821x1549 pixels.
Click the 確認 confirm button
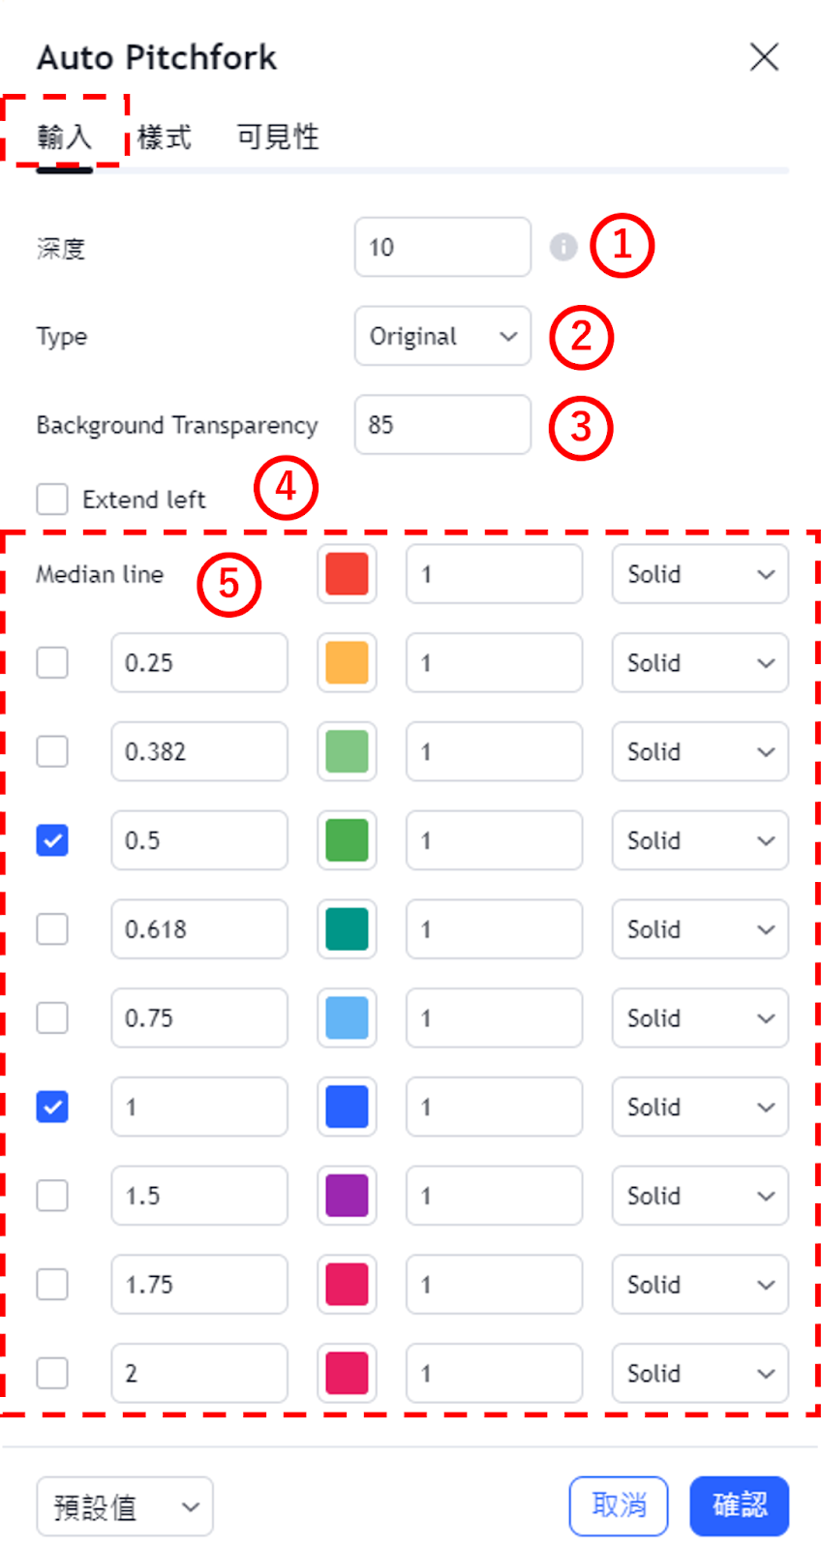[x=740, y=1506]
